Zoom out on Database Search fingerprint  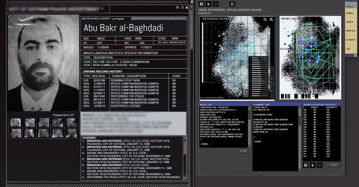point(265,19)
